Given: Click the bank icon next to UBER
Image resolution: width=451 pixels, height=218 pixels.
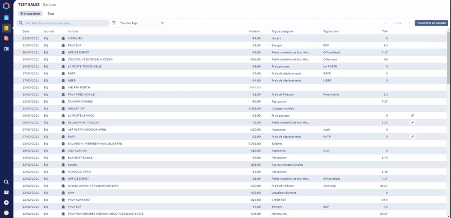Looking at the screenshot, I should tap(63, 81).
